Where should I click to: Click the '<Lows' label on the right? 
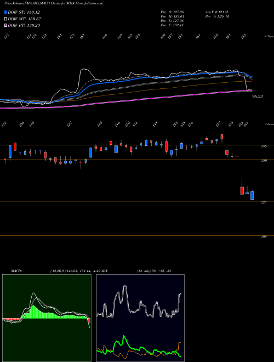pyautogui.click(x=269, y=124)
